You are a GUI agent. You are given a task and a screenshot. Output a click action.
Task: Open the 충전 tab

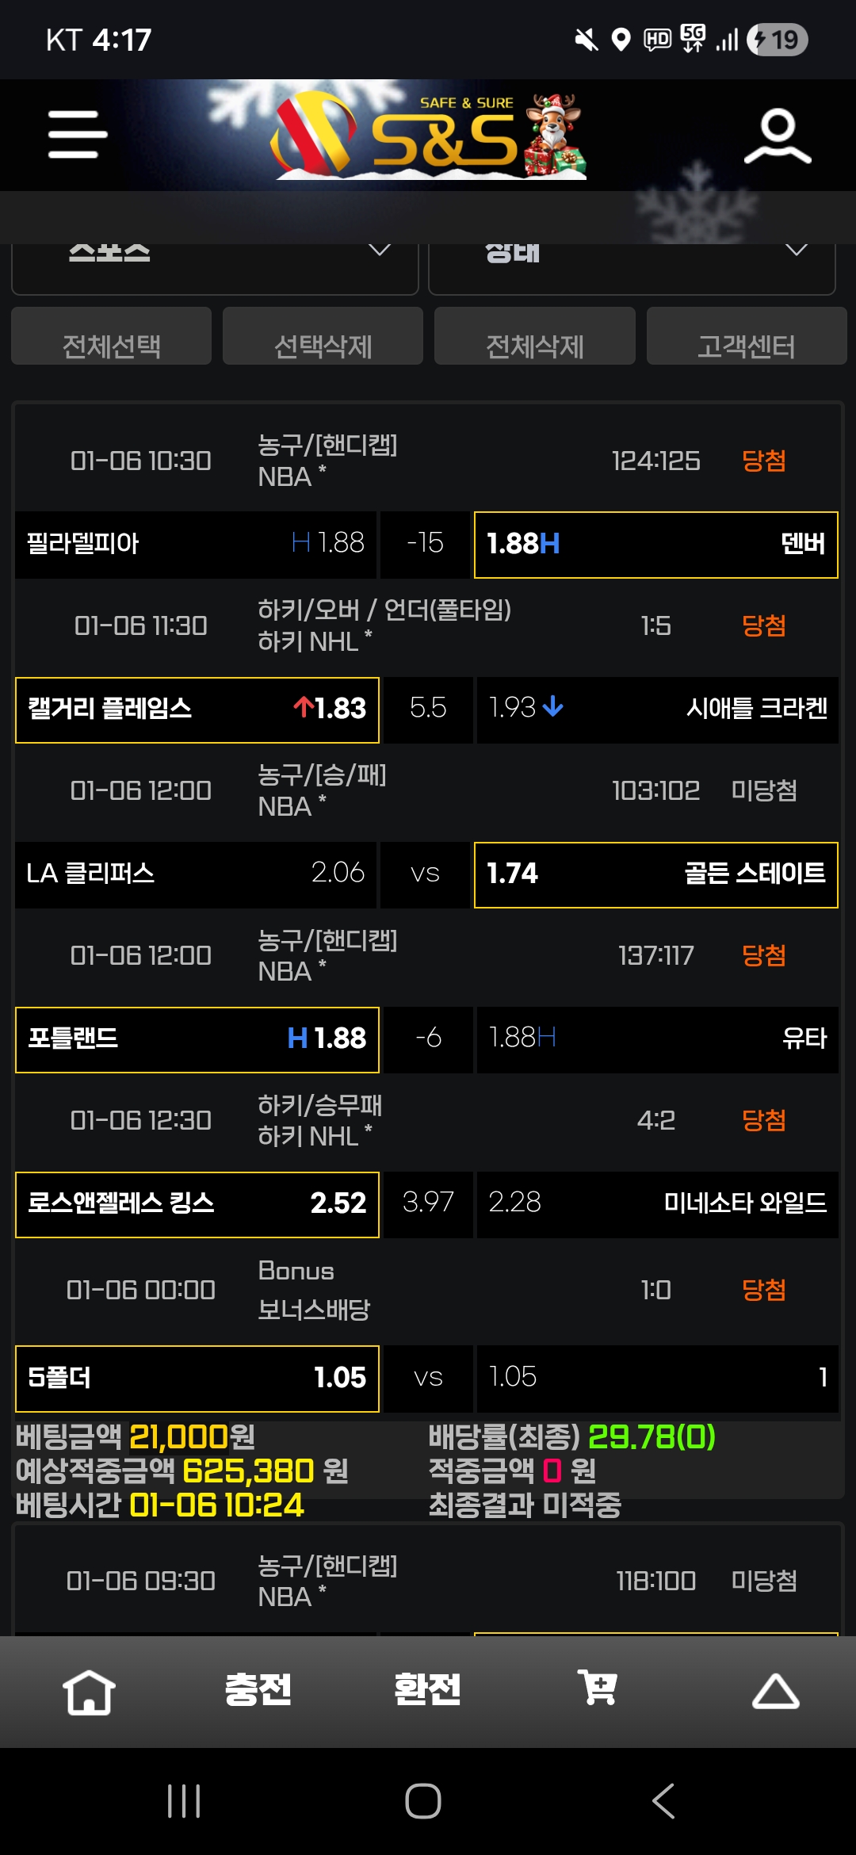click(258, 1689)
